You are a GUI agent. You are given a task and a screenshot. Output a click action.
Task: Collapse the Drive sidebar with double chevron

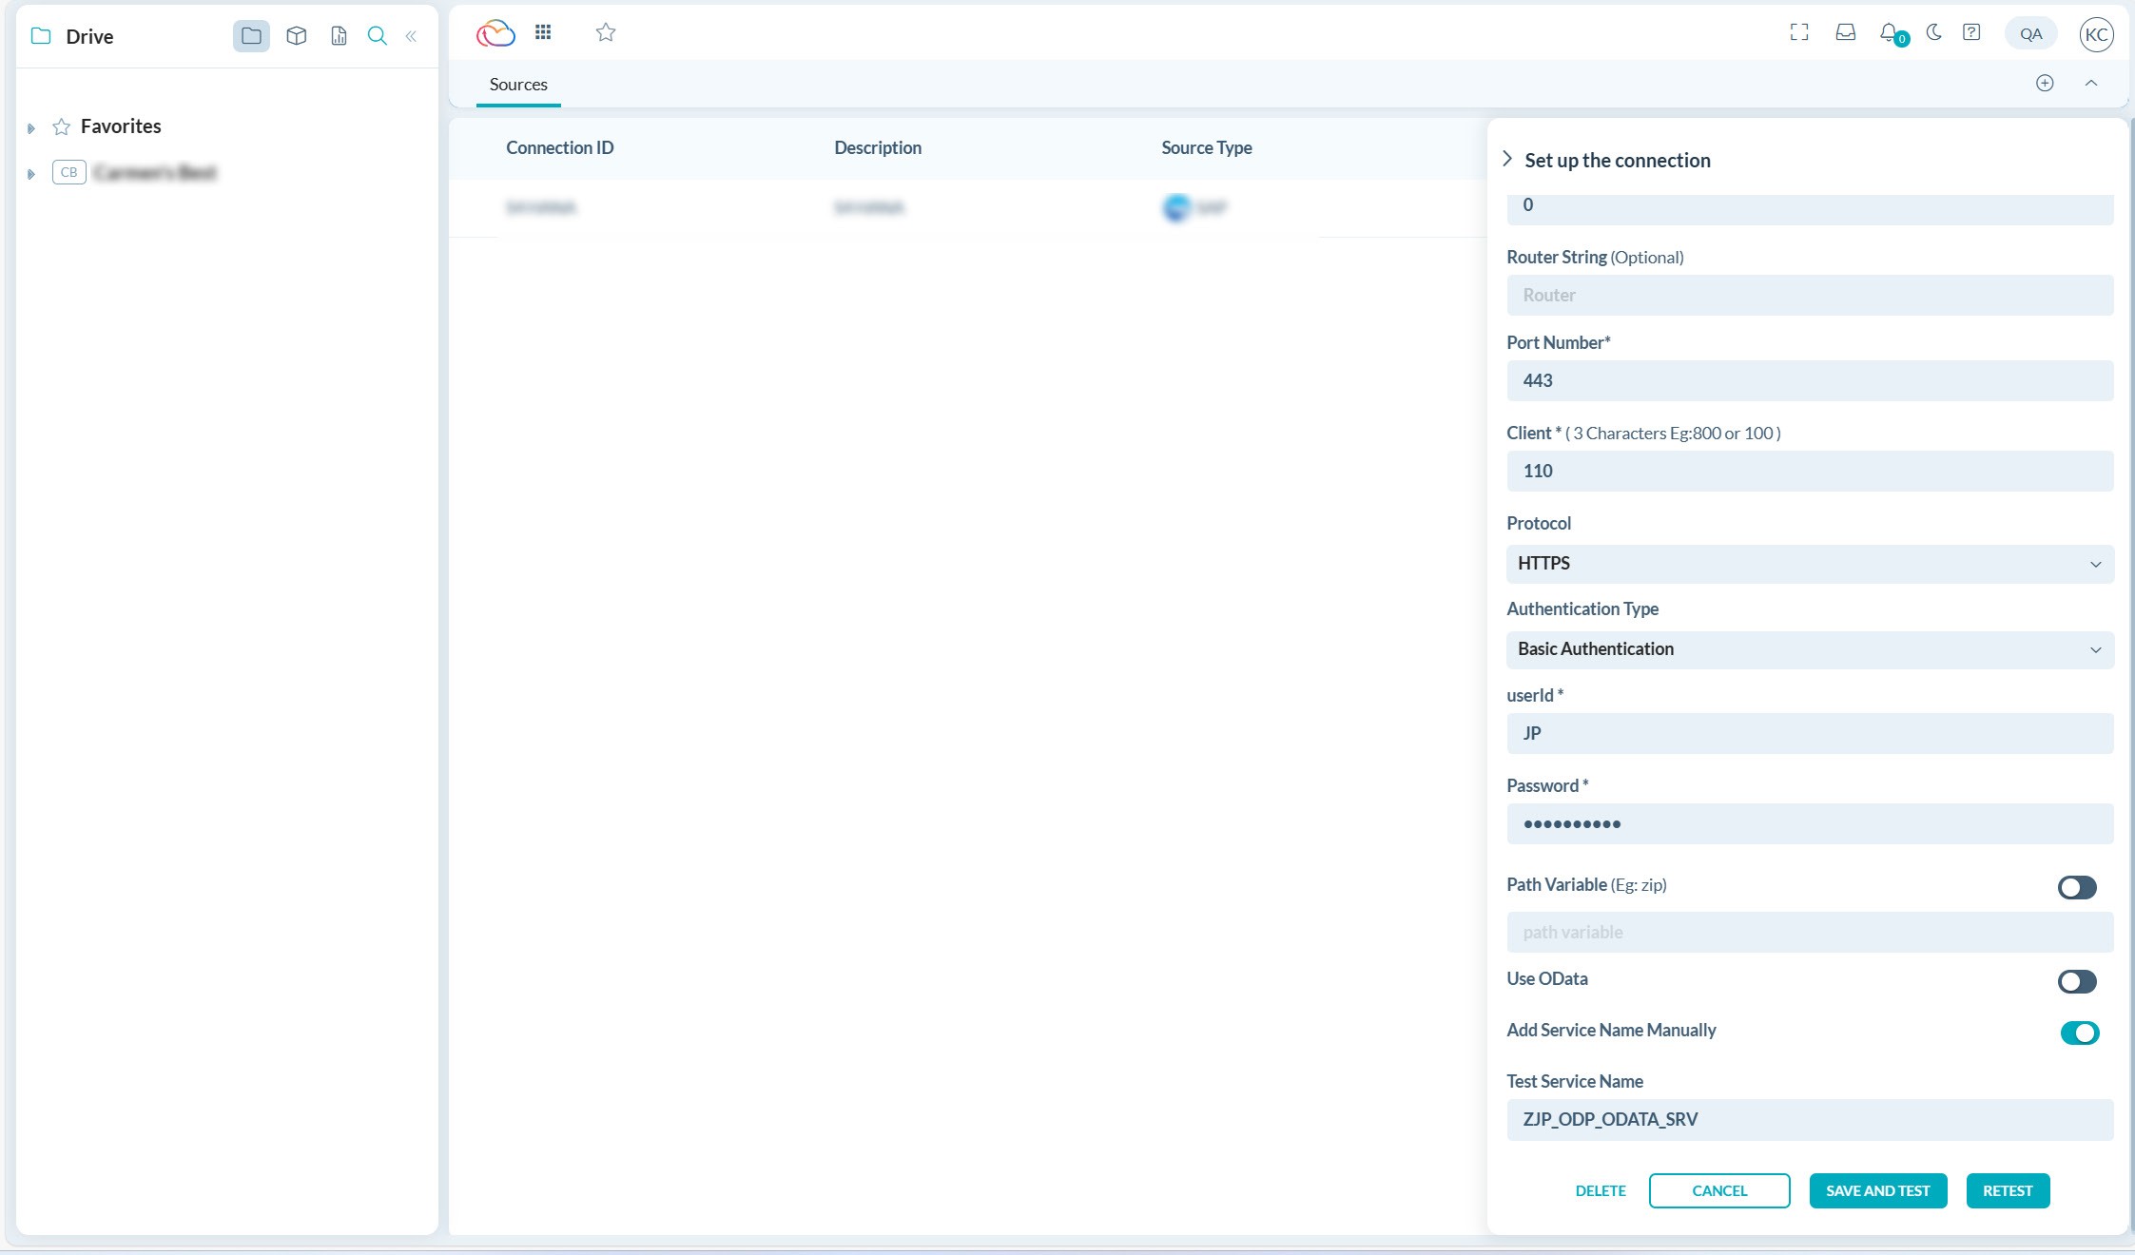pos(411,36)
